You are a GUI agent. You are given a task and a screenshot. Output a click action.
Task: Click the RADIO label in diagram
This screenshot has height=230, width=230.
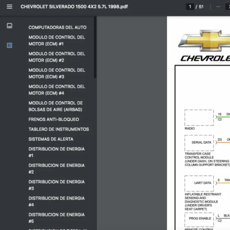[x=190, y=128]
